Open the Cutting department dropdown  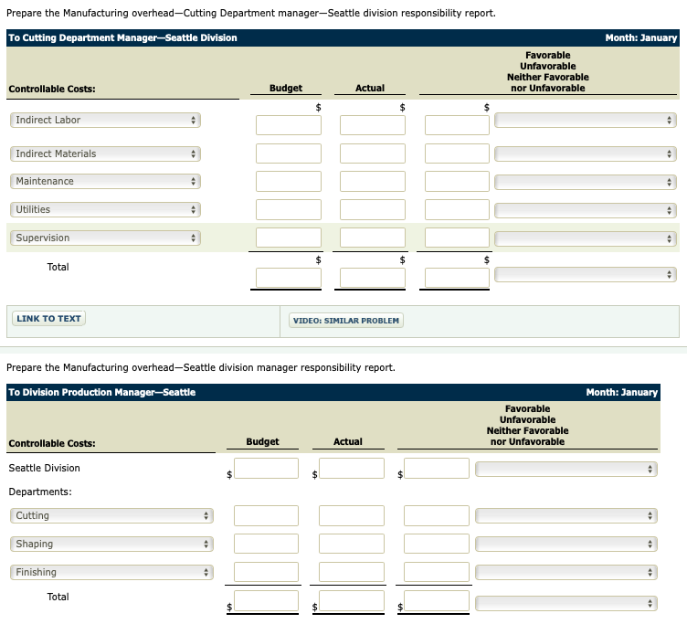(x=111, y=516)
